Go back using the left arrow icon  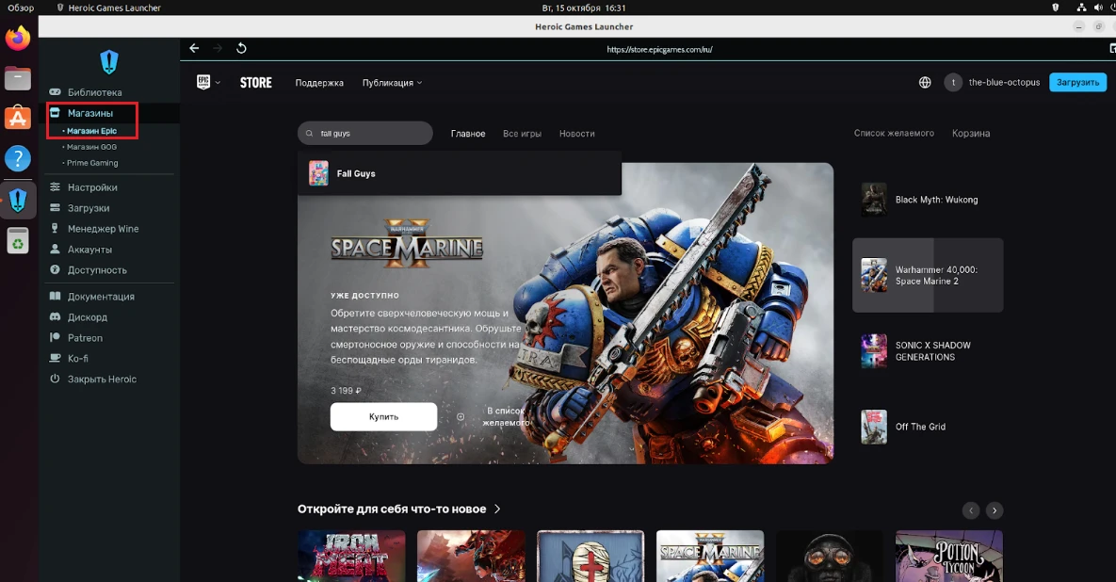194,48
